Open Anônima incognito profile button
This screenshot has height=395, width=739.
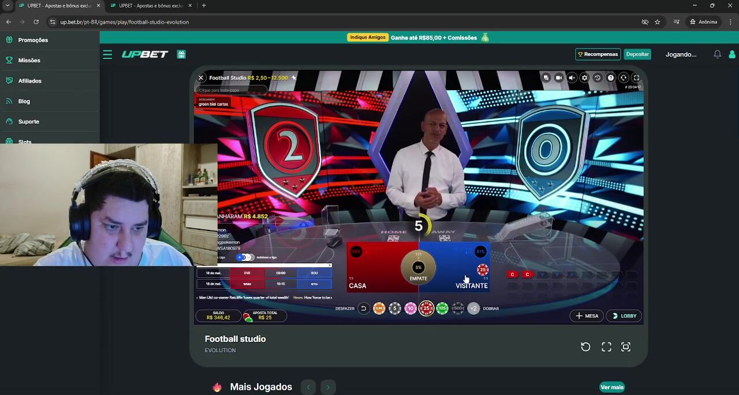click(703, 22)
